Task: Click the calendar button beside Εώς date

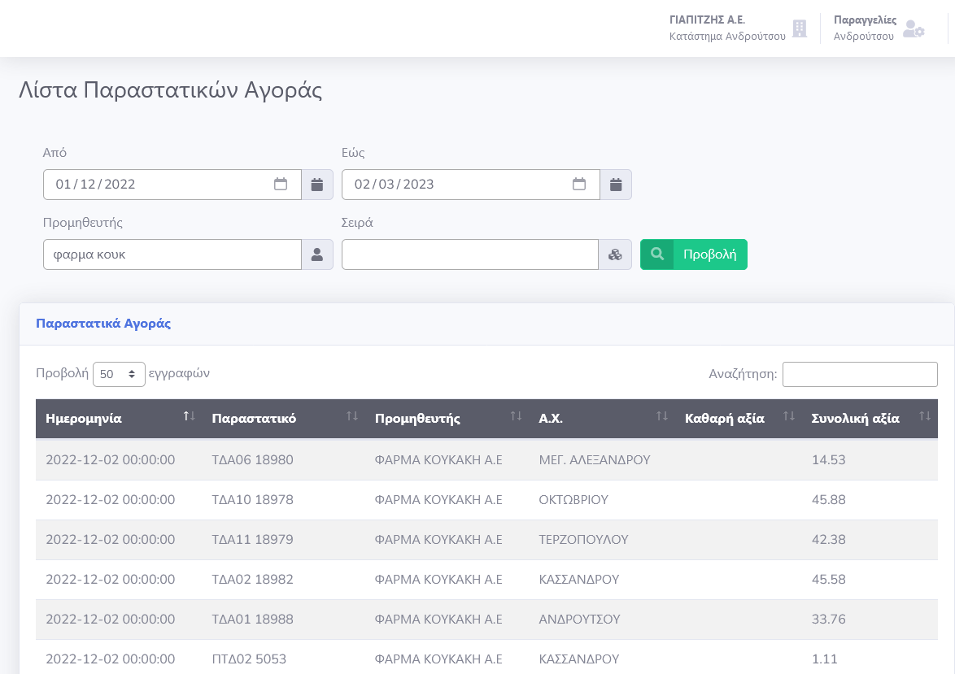Action: click(616, 185)
